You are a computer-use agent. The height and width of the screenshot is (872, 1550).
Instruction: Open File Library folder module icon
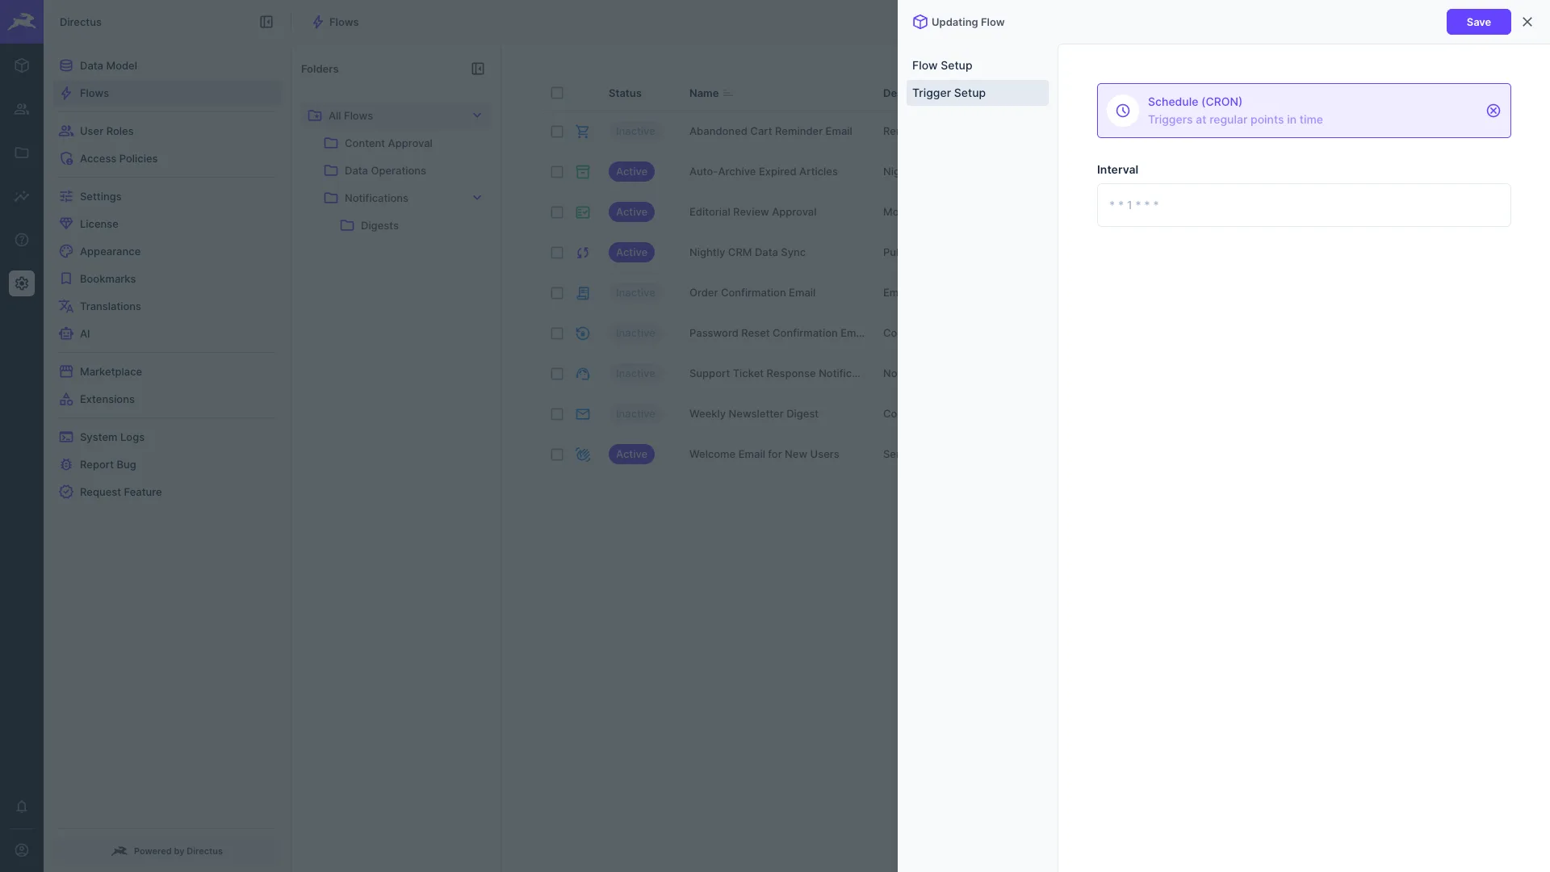22,153
